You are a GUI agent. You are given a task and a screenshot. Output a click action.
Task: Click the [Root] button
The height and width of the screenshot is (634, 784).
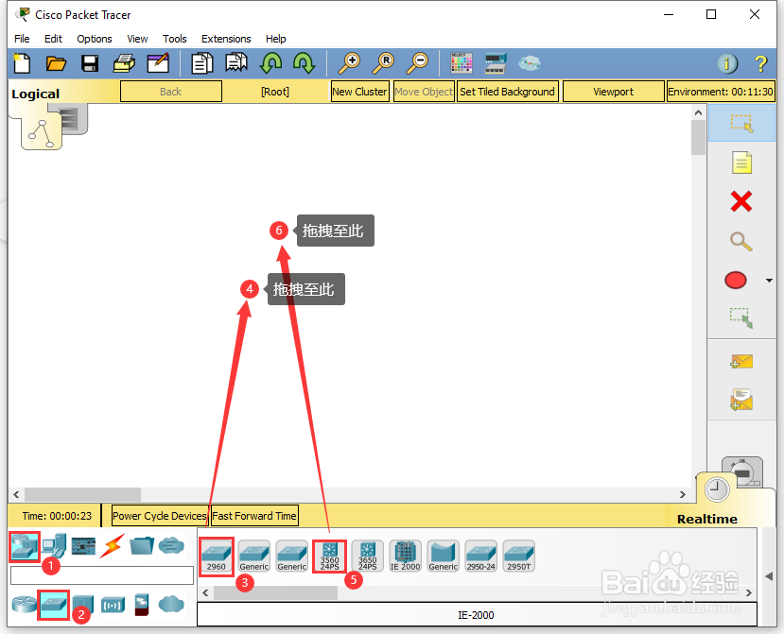point(275,92)
